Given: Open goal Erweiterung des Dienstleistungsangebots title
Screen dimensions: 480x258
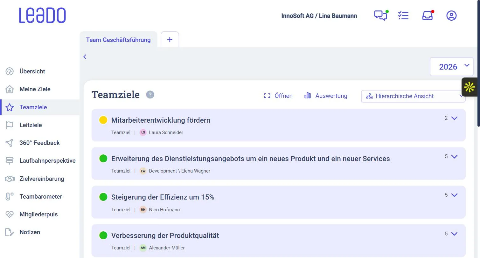Looking at the screenshot, I should coord(251,159).
